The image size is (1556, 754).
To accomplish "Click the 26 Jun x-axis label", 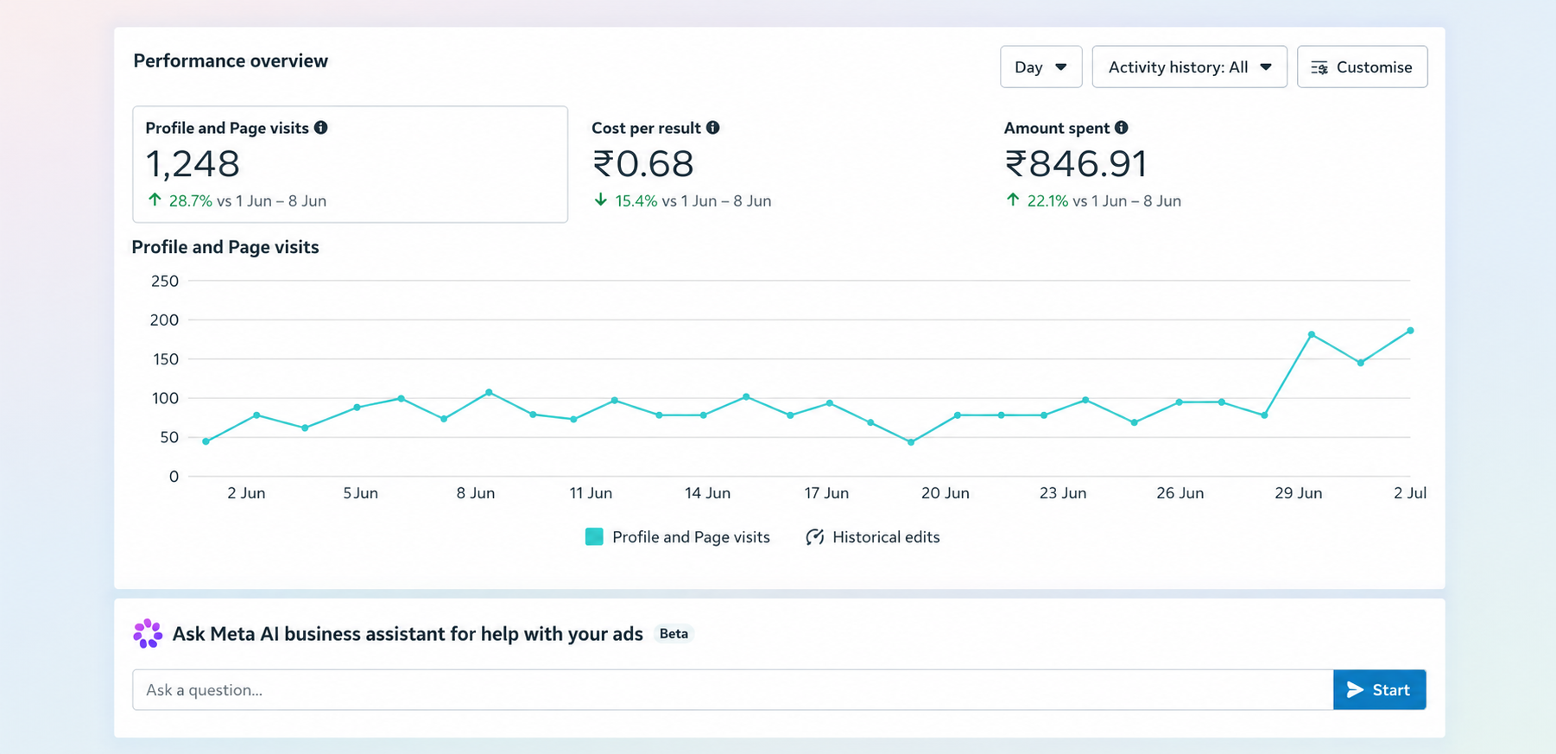I will tap(1180, 493).
